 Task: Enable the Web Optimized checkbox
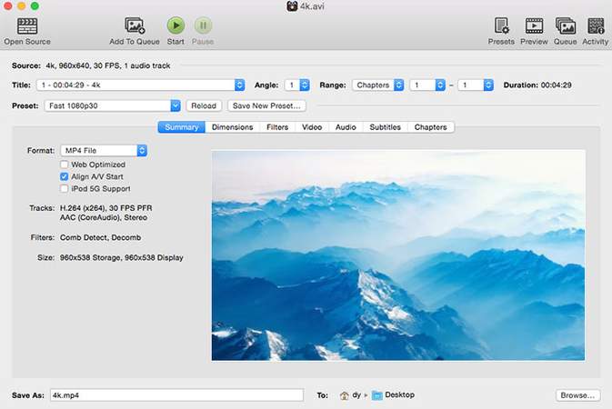click(65, 165)
